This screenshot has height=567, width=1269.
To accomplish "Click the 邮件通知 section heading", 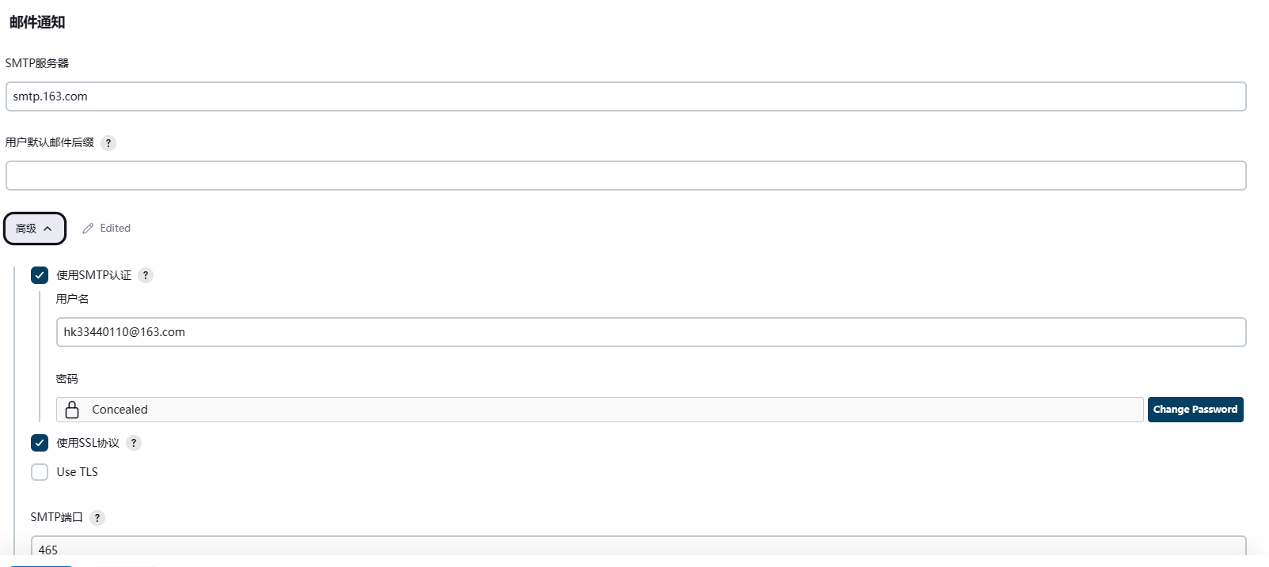I will coord(37,22).
